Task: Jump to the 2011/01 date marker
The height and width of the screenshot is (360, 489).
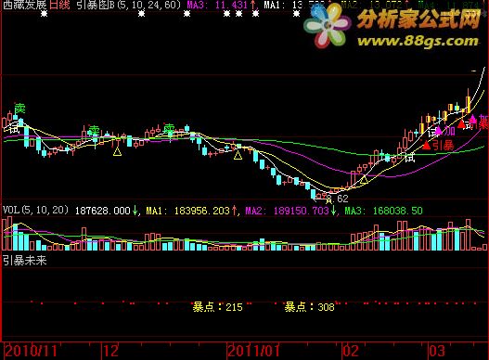Action: pos(254,352)
